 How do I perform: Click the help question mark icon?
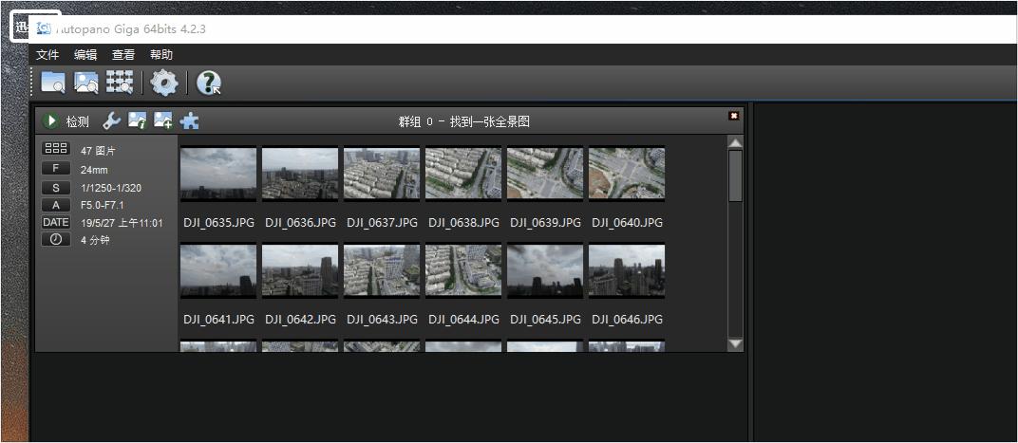pyautogui.click(x=208, y=83)
